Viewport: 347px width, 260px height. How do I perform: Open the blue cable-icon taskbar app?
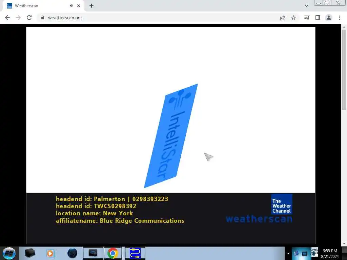tap(135, 253)
